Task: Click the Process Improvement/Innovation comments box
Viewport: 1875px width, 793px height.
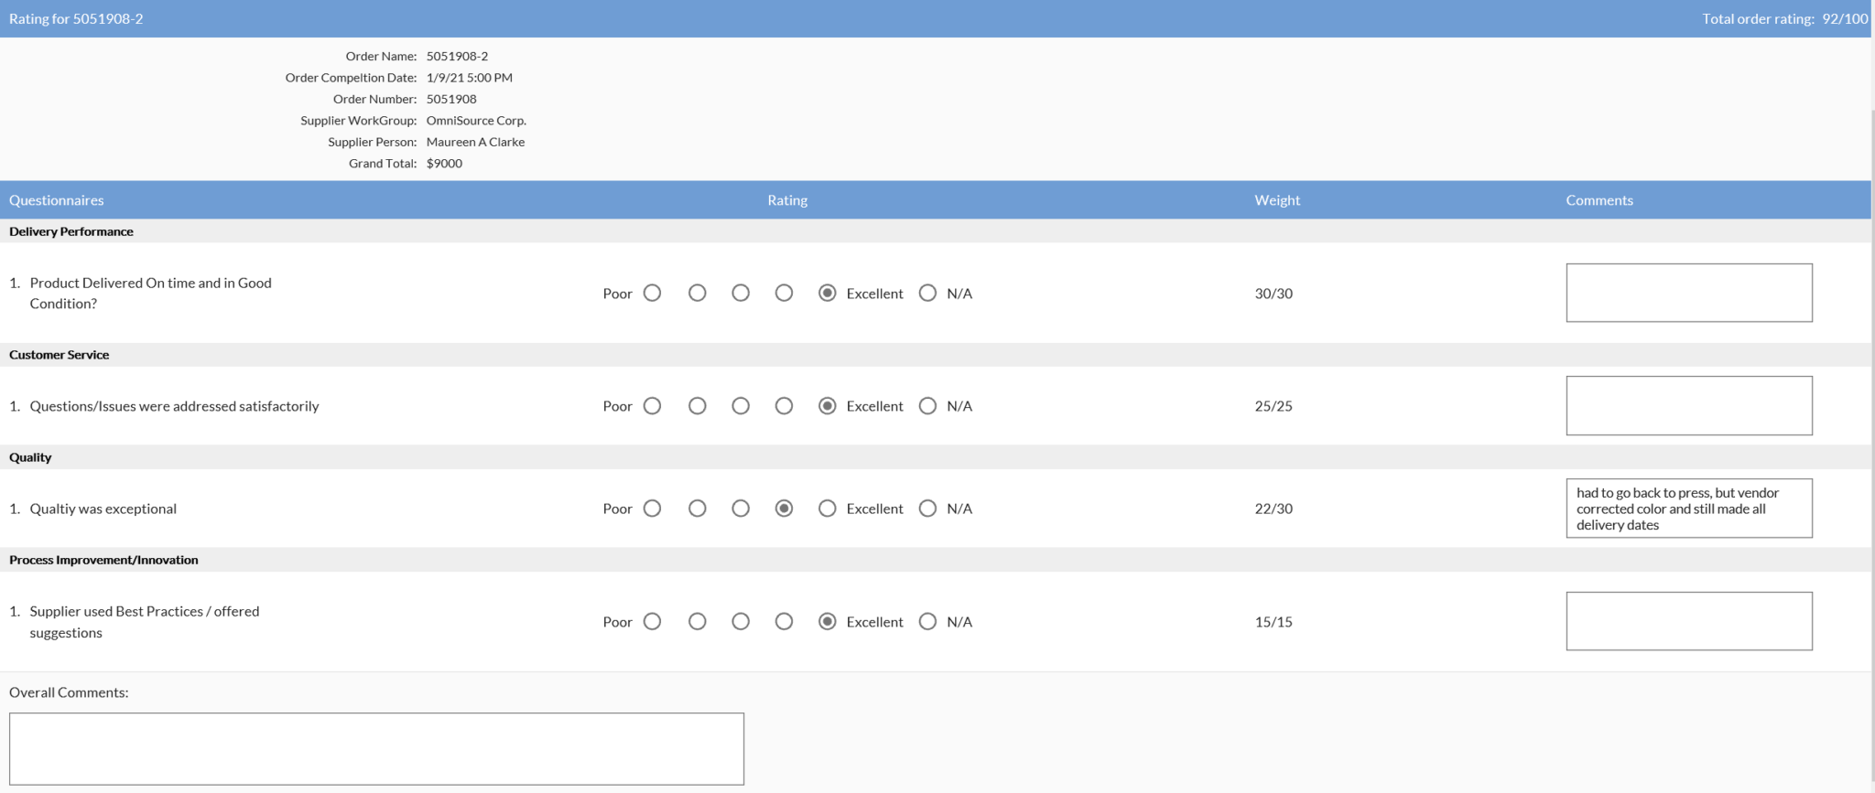Action: 1688,621
